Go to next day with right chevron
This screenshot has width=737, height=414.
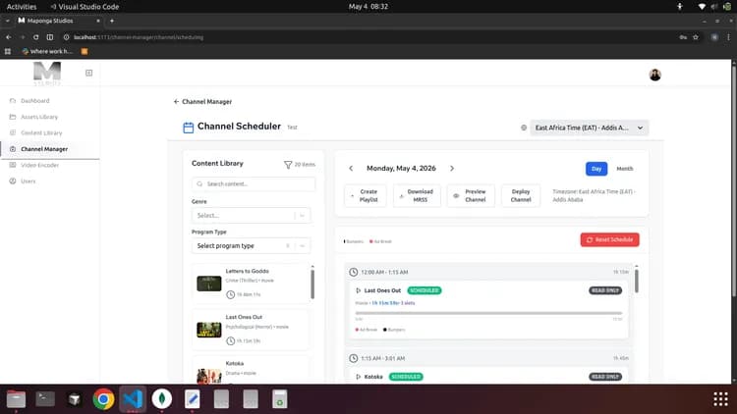452,168
